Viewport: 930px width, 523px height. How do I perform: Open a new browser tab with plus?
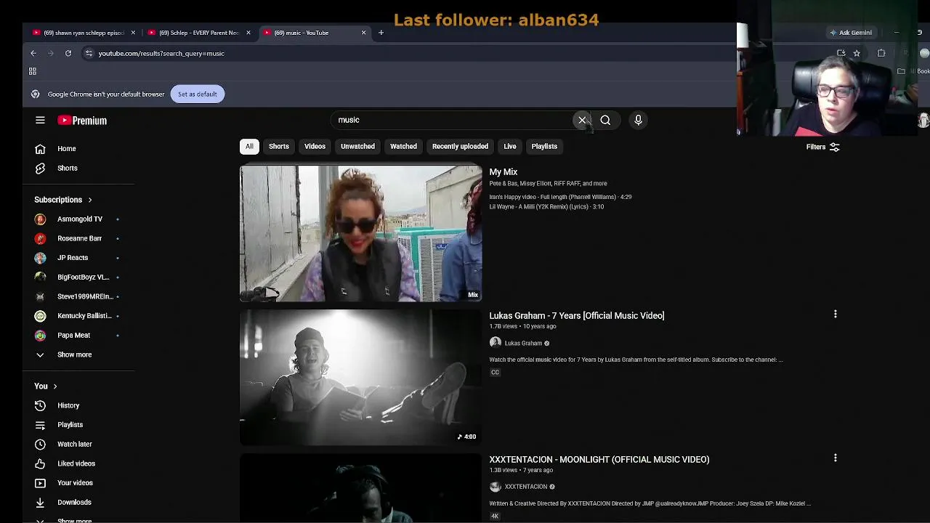tap(381, 33)
